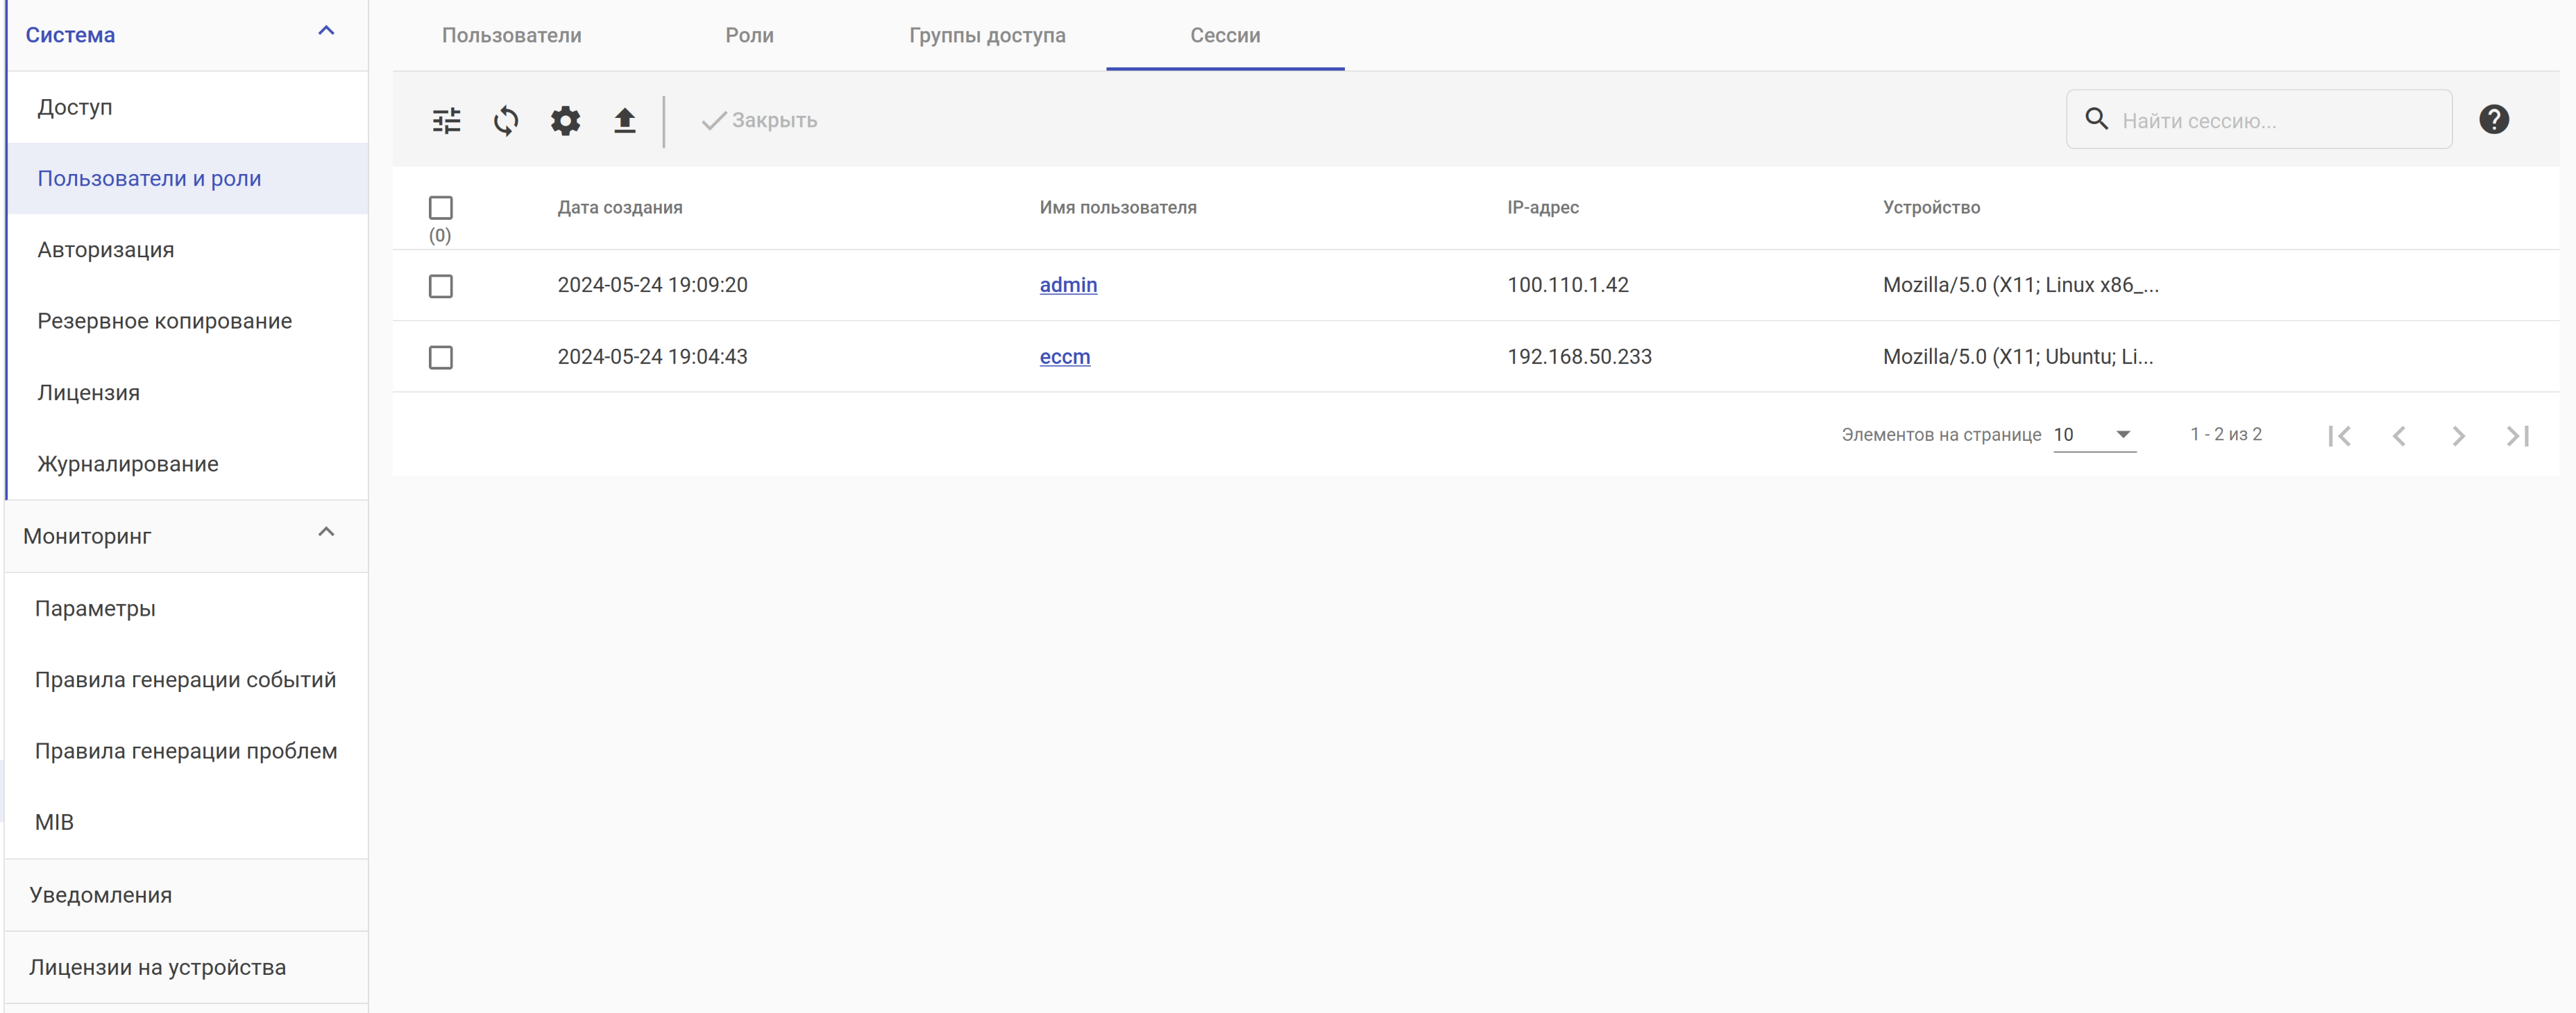Open the admin user link
This screenshot has width=2576, height=1013.
click(1068, 285)
